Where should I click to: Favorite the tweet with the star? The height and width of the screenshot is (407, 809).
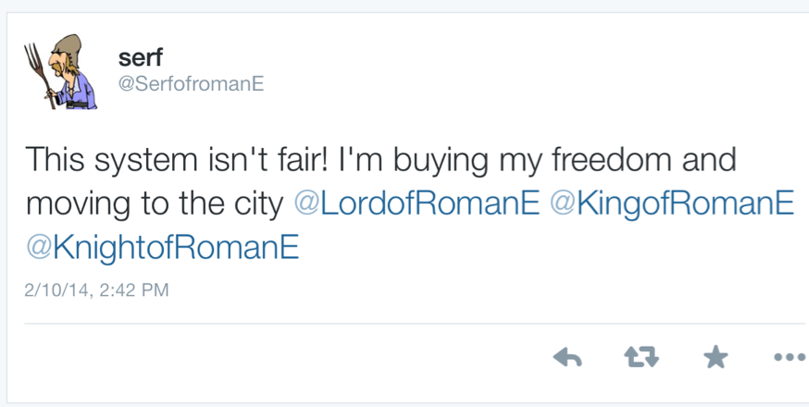[x=716, y=358]
